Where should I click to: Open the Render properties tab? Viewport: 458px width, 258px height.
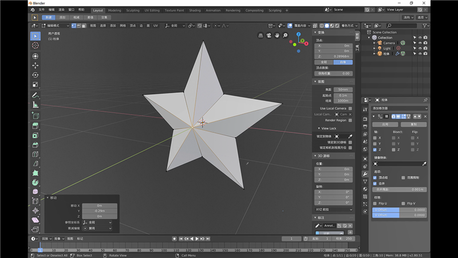[365, 119]
